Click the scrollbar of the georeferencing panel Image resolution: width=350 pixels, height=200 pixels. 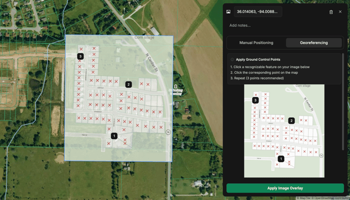pos(343,102)
